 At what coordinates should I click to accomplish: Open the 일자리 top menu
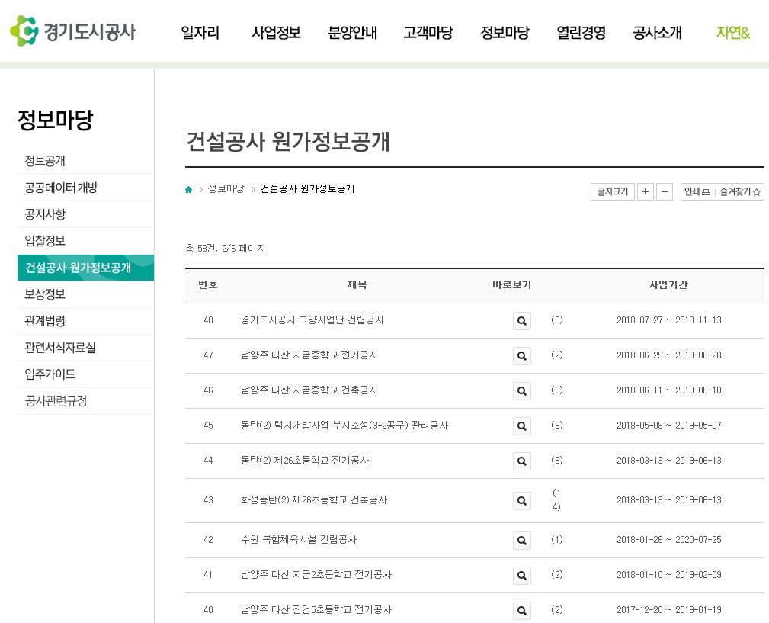click(x=200, y=33)
